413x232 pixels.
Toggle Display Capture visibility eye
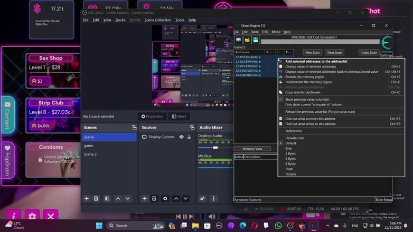pos(182,137)
